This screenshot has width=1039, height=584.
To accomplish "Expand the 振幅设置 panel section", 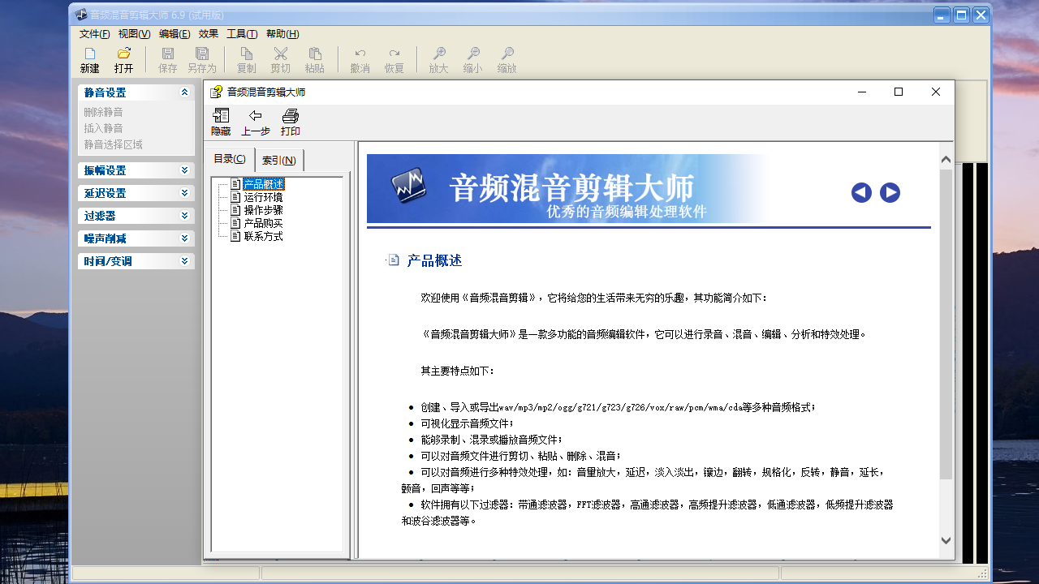I will point(184,170).
